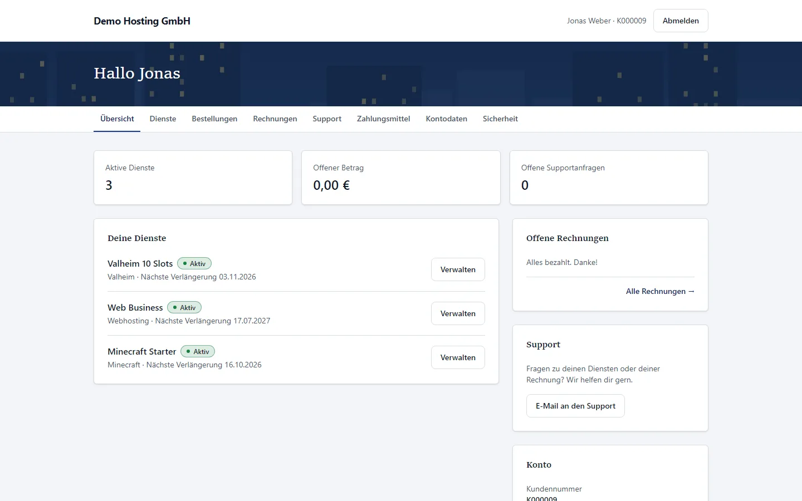Click the 'Konto' heading
Viewport: 802px width, 501px height.
pos(539,464)
